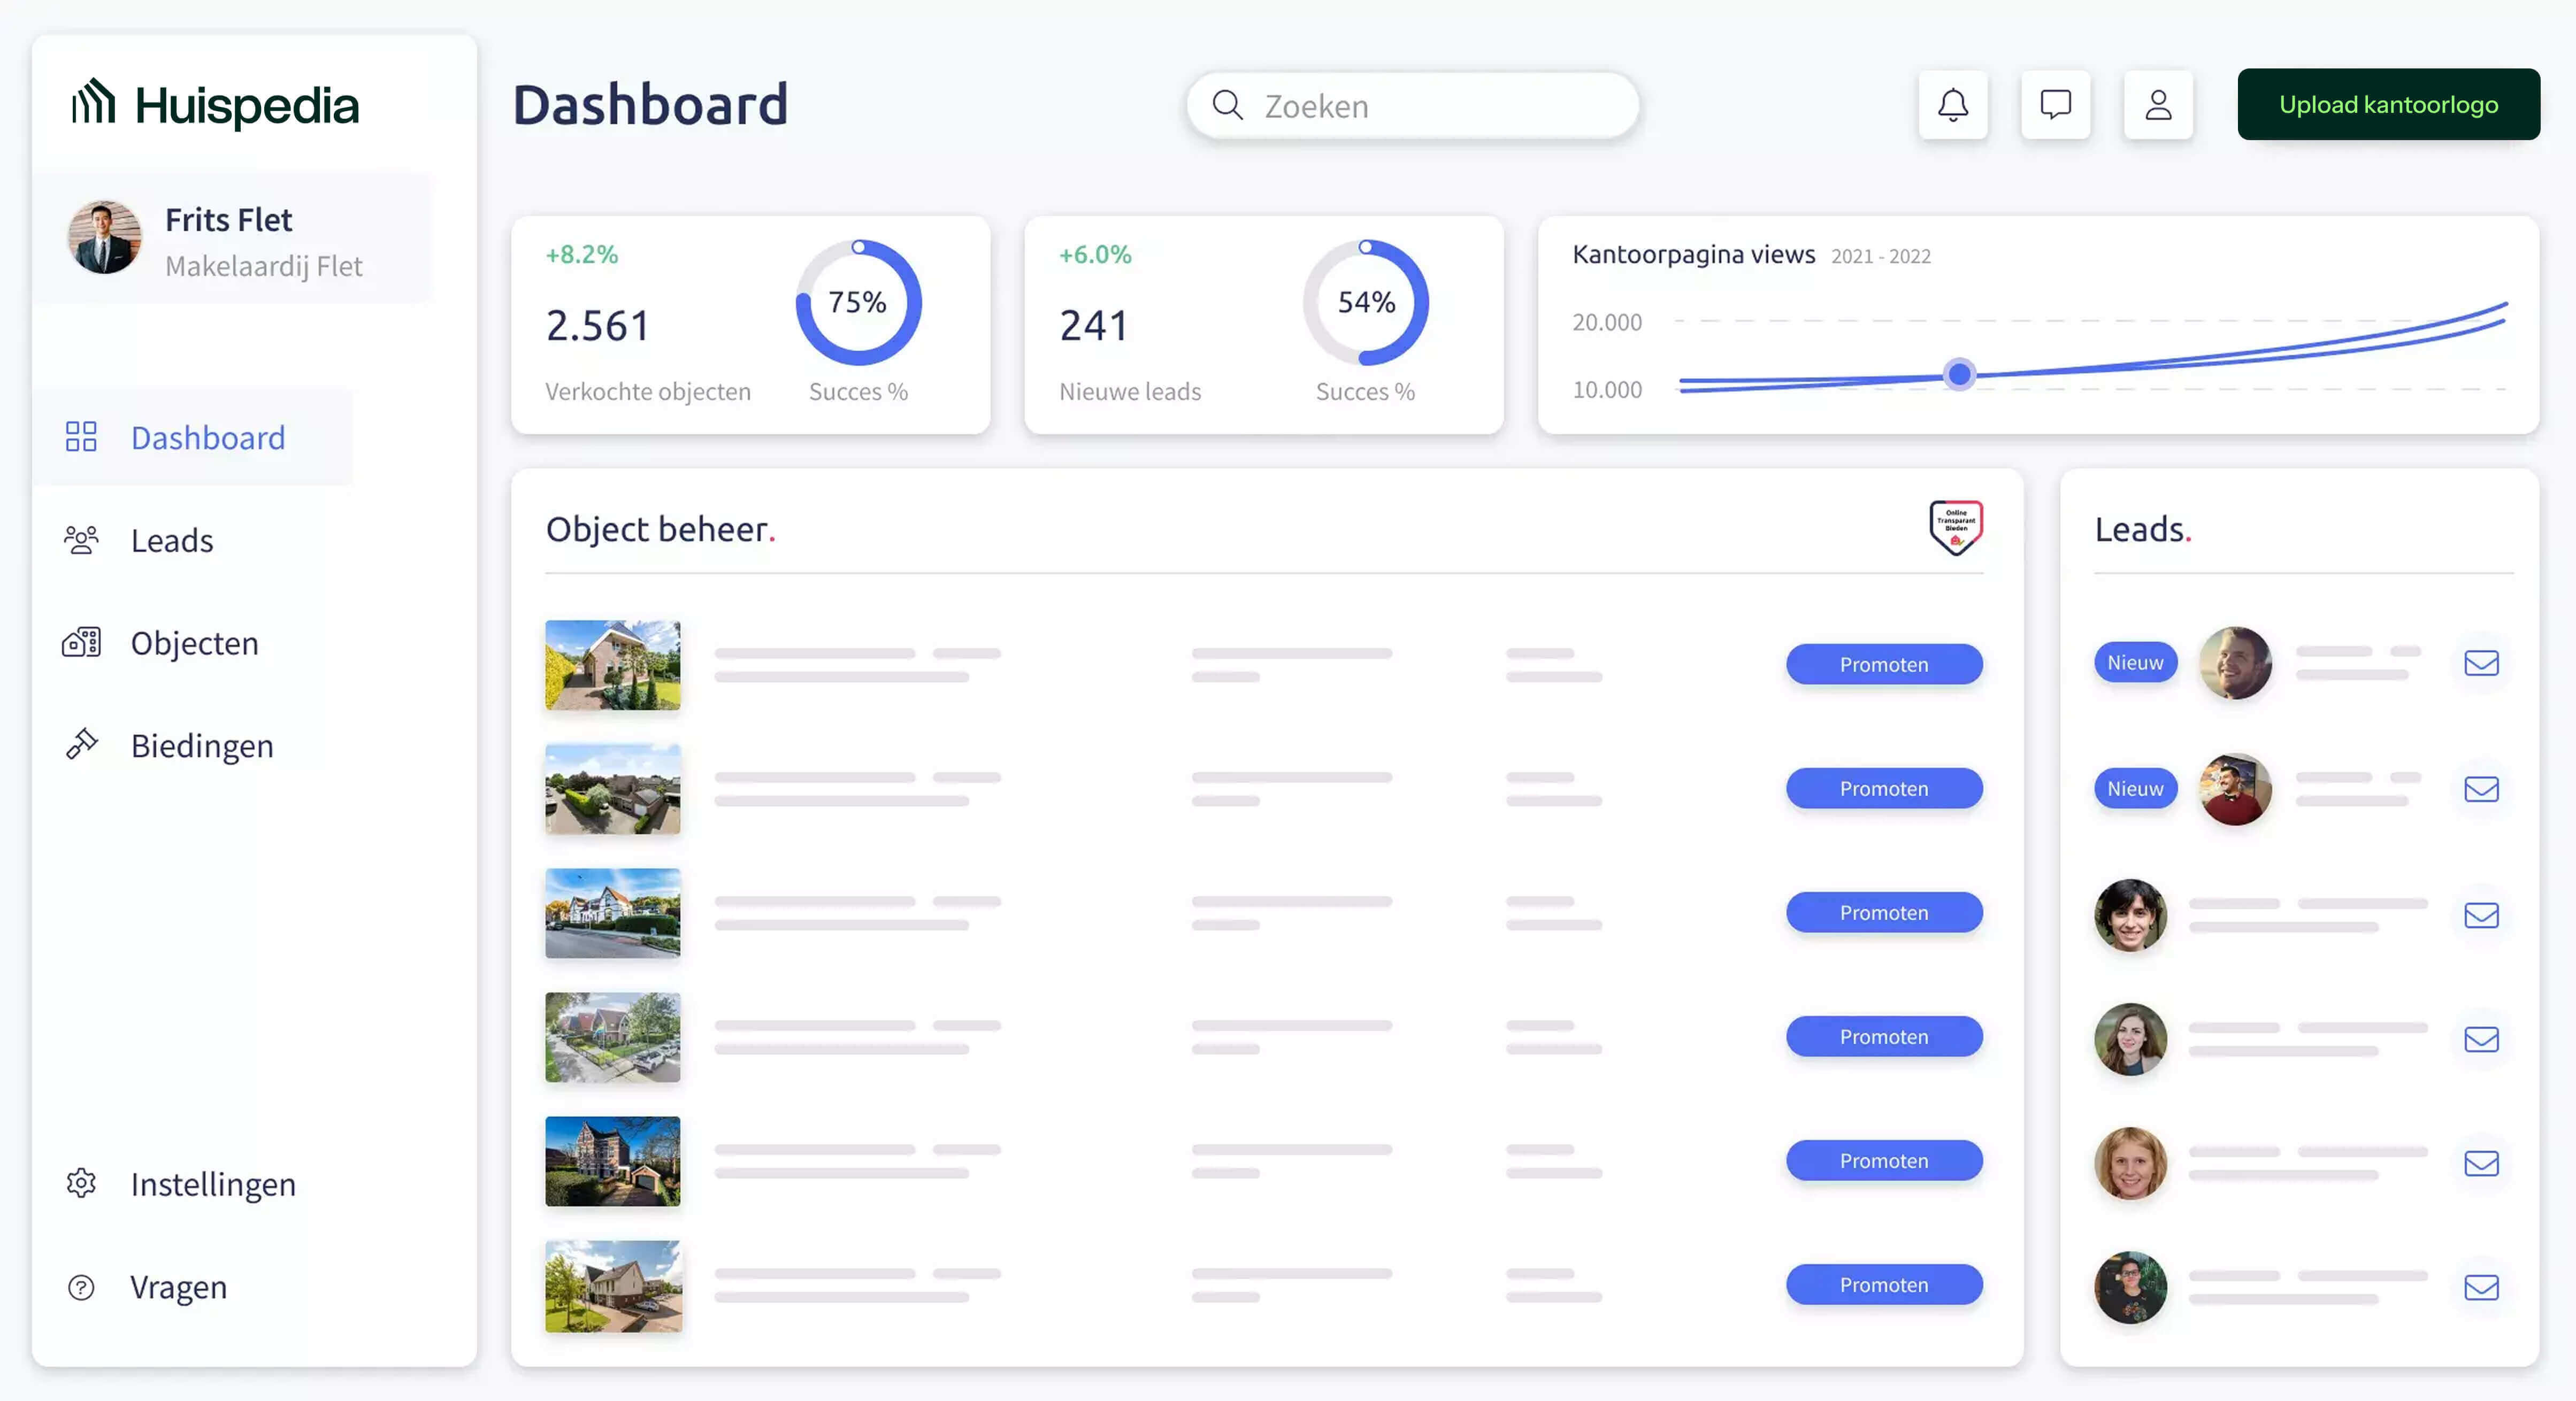Click Frits Flet profile avatar
Screen dimensions: 2576x1401
[104, 237]
